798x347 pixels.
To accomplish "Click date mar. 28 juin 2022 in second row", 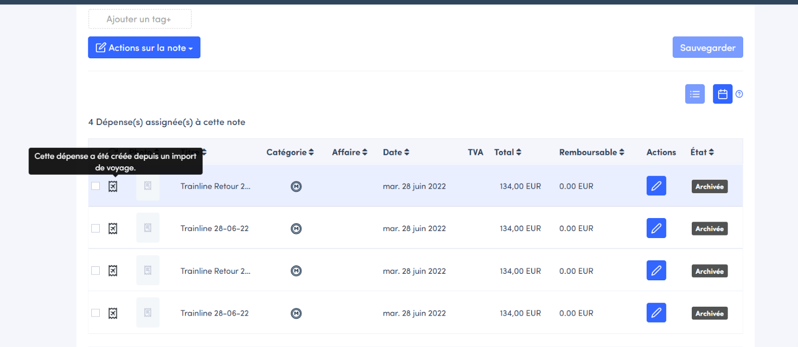I will pyautogui.click(x=414, y=229).
